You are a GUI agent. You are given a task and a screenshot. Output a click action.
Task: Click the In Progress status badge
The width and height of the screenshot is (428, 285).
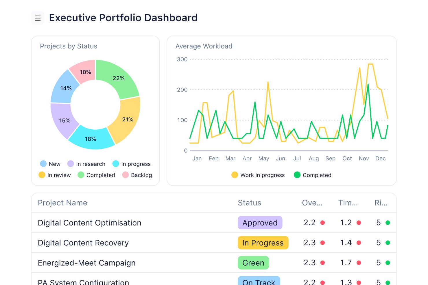pos(263,243)
